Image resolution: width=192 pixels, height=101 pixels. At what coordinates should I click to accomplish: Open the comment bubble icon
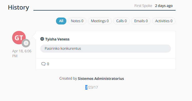pos(43,64)
